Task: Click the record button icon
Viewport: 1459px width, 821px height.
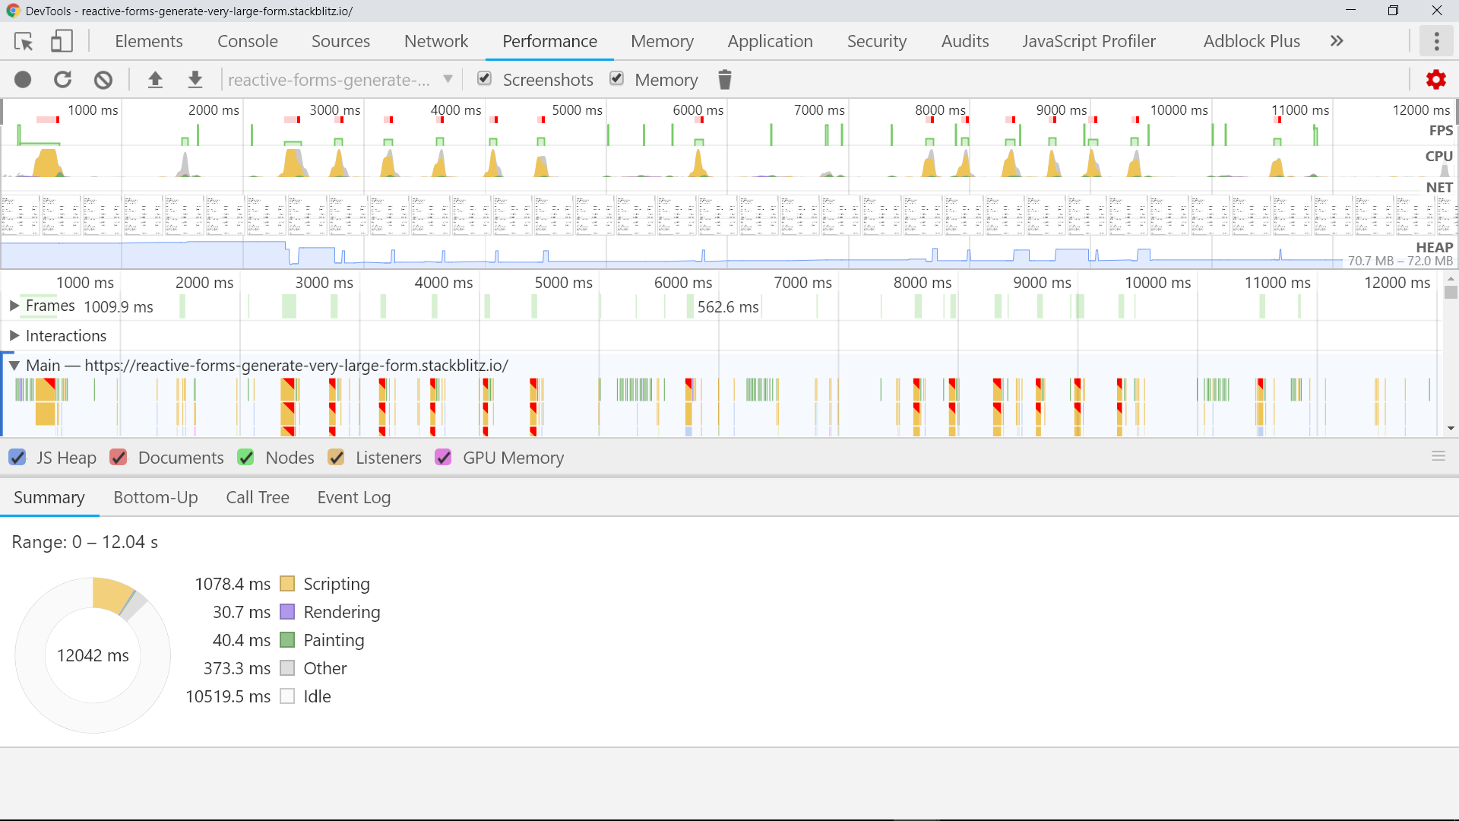Action: pos(23,80)
